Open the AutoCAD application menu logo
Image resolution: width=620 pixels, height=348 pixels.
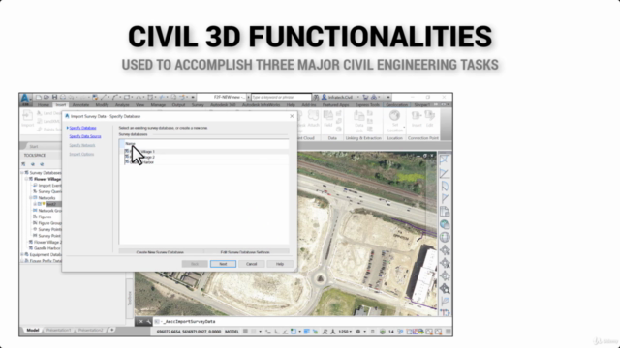coord(25,99)
